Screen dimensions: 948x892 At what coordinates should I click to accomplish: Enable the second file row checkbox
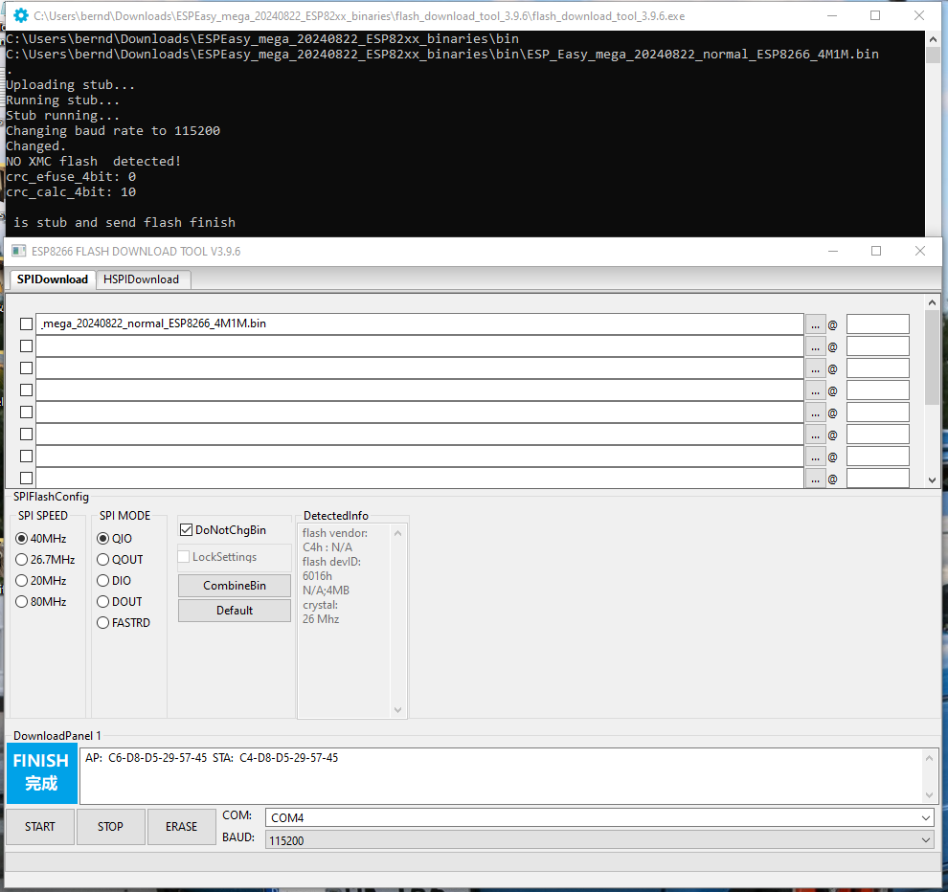click(x=26, y=346)
